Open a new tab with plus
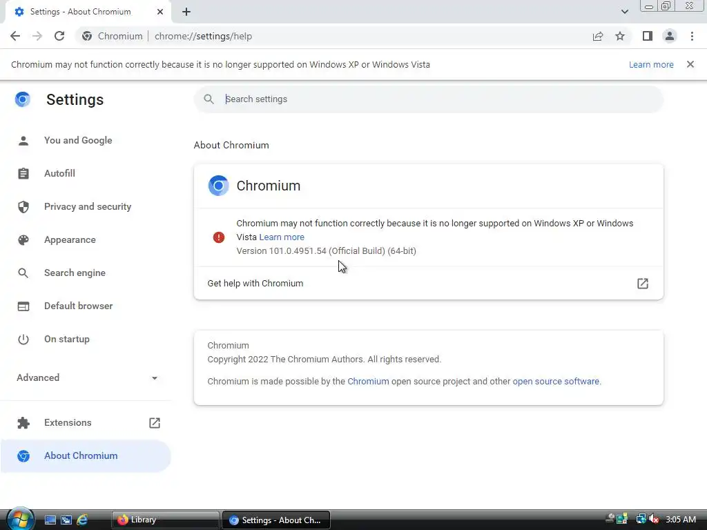The width and height of the screenshot is (707, 530). click(186, 12)
